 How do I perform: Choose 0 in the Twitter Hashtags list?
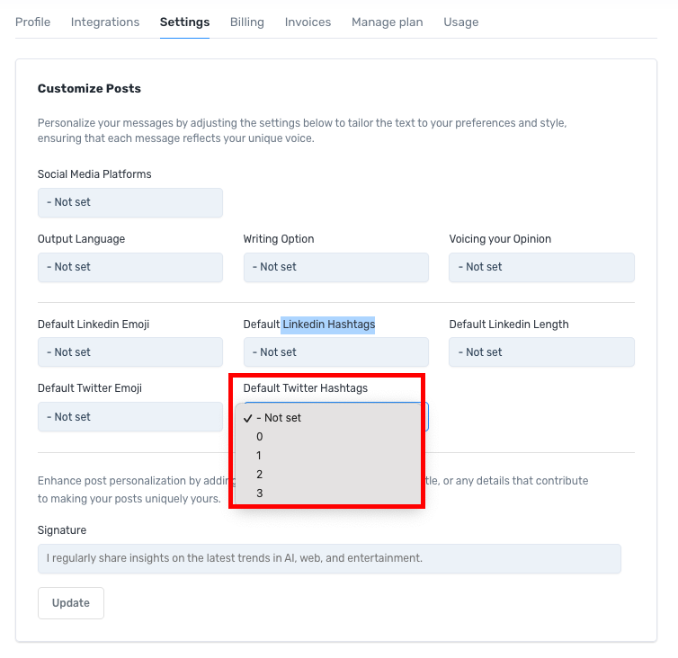click(260, 437)
